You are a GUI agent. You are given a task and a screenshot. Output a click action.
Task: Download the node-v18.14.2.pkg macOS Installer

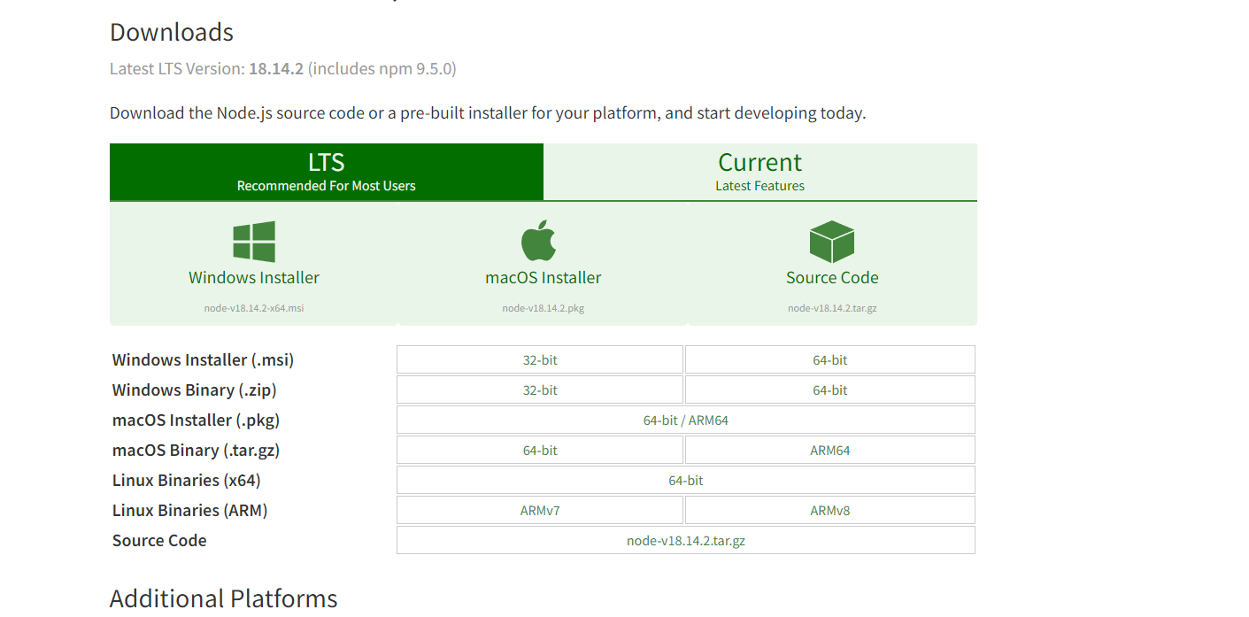543,277
